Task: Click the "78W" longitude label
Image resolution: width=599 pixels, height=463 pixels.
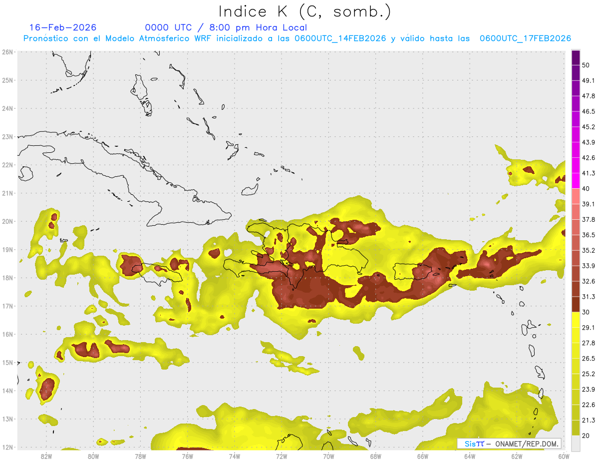Action: click(140, 456)
